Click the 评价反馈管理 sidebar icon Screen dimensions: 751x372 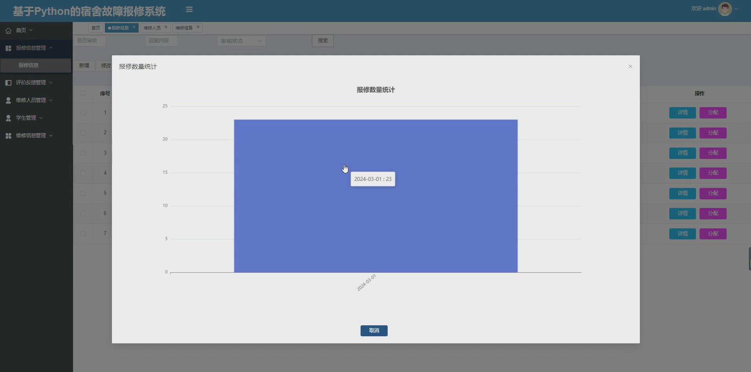[x=8, y=82]
